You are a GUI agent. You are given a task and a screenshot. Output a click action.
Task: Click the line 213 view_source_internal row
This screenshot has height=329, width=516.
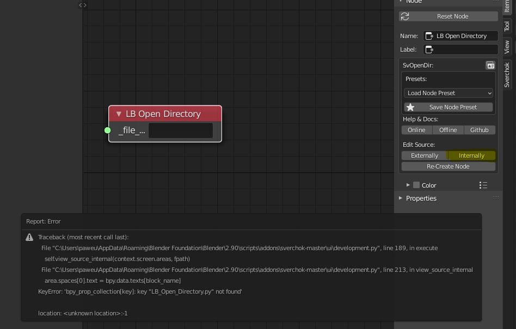pos(257,270)
